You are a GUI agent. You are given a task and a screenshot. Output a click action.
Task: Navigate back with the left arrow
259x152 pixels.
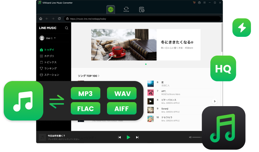tap(47, 19)
